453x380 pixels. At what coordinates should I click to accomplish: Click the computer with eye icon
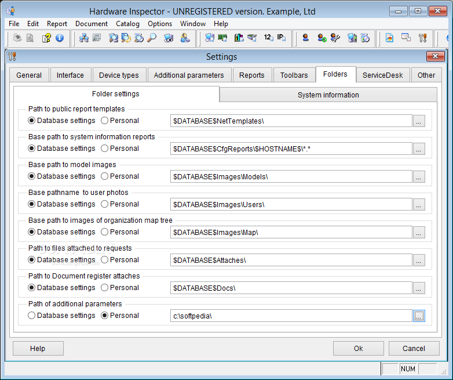[169, 38]
